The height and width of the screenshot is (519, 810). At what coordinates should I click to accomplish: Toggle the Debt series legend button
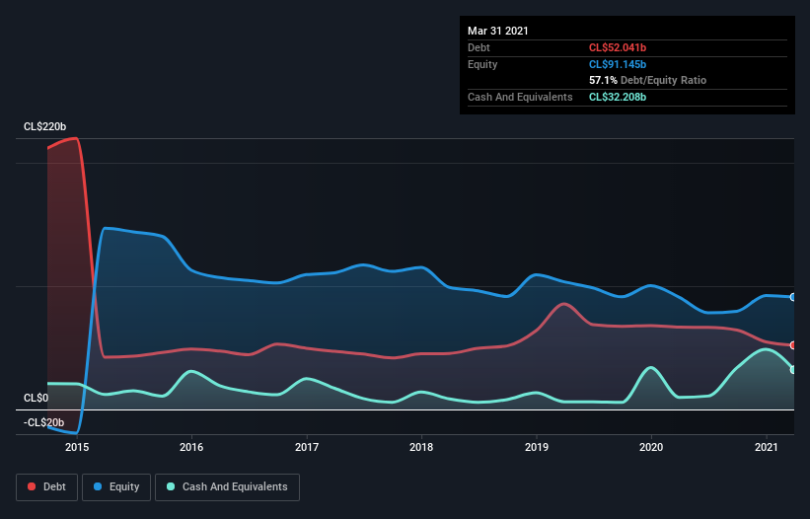(46, 487)
